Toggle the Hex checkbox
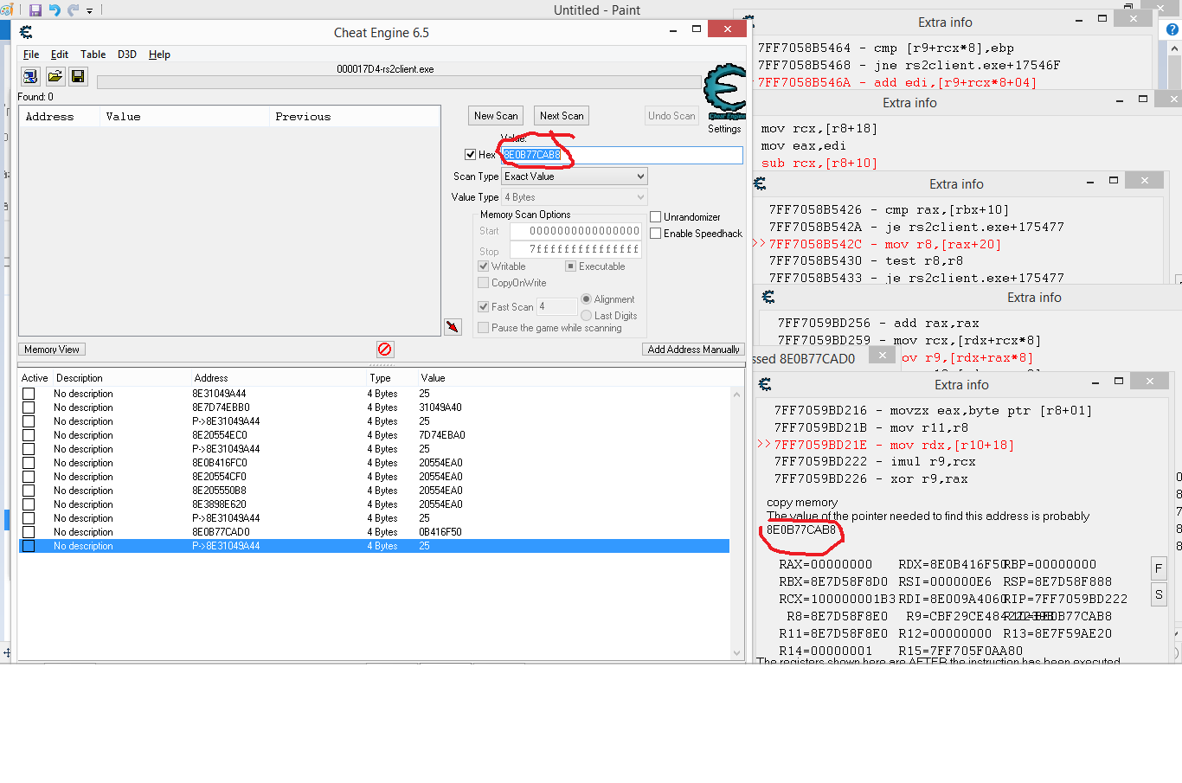Image resolution: width=1182 pixels, height=783 pixels. point(471,155)
